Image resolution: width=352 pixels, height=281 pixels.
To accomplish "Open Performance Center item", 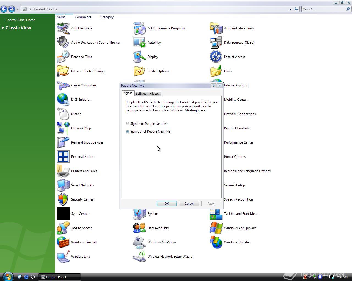I will coord(239,142).
